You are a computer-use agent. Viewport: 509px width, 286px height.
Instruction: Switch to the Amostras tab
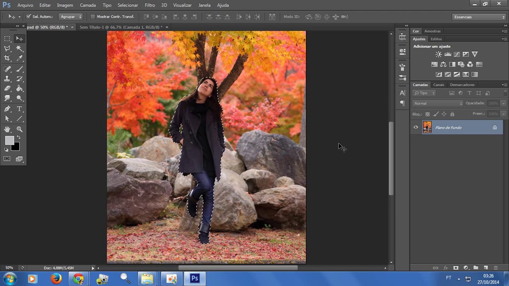(x=432, y=31)
